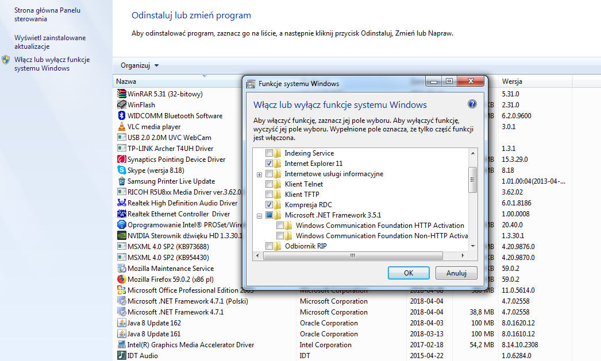
Task: Collapse the Microsoft .NET Framework 3.5.1 node
Action: pyautogui.click(x=260, y=216)
